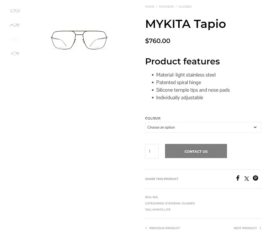The width and height of the screenshot is (274, 243).
Task: Select the fourth glasses thumbnail
Action: pos(15,54)
